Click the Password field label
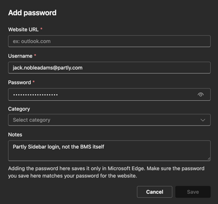Viewport: 218px width, 204px height. tap(19, 82)
